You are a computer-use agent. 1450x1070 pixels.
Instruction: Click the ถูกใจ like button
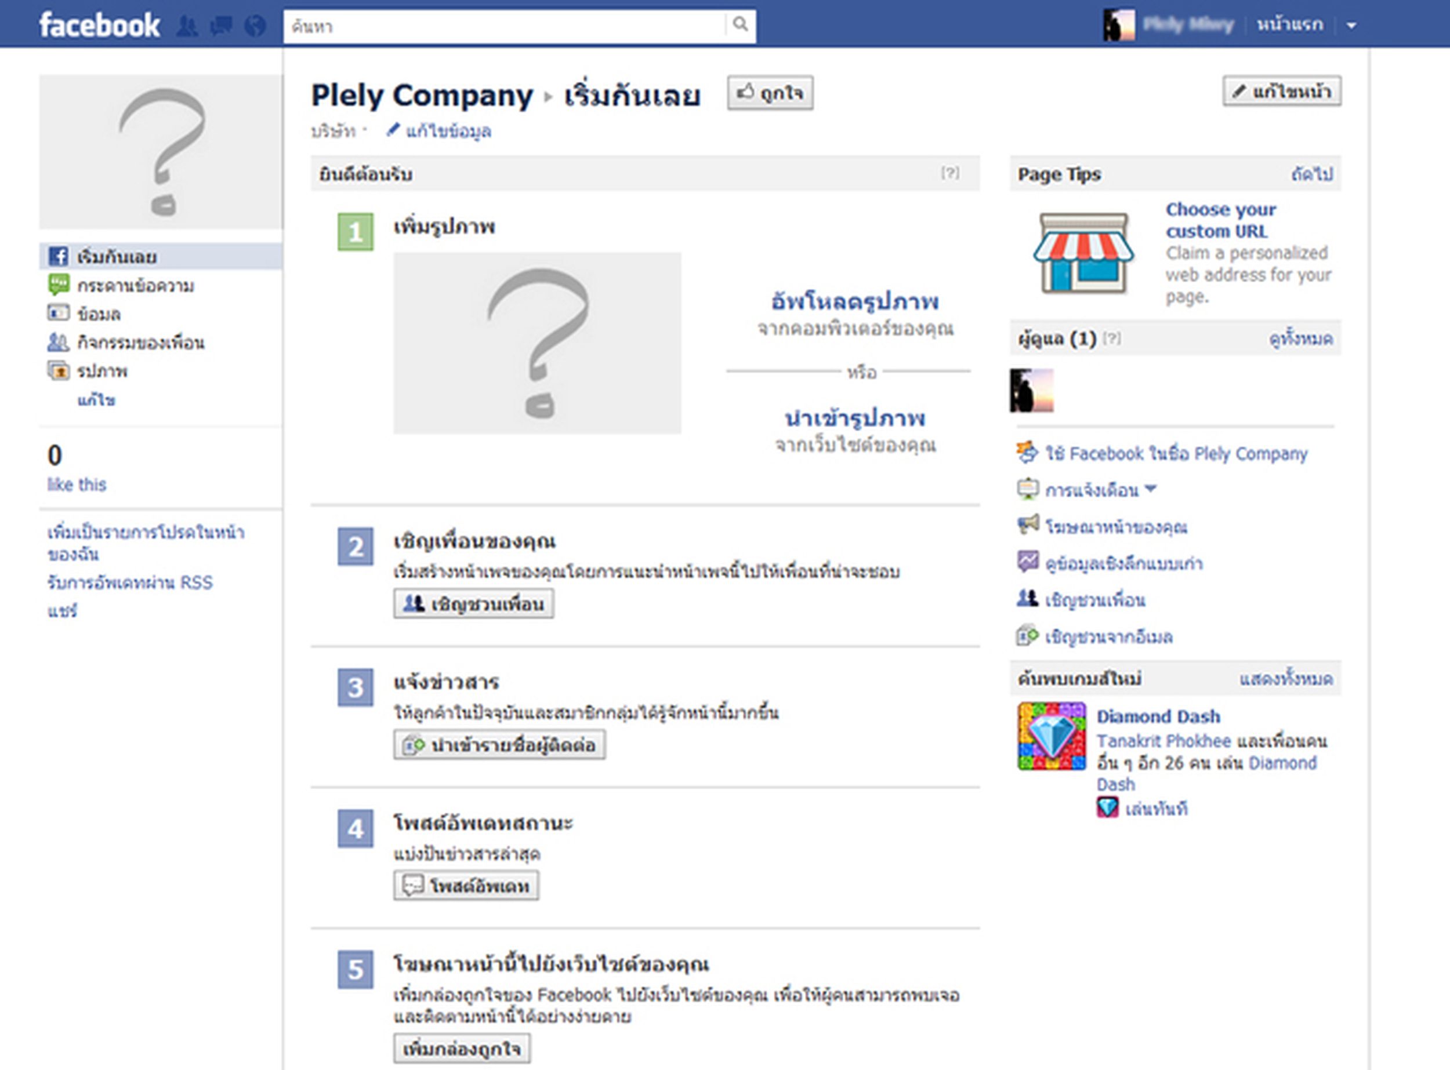click(x=770, y=93)
